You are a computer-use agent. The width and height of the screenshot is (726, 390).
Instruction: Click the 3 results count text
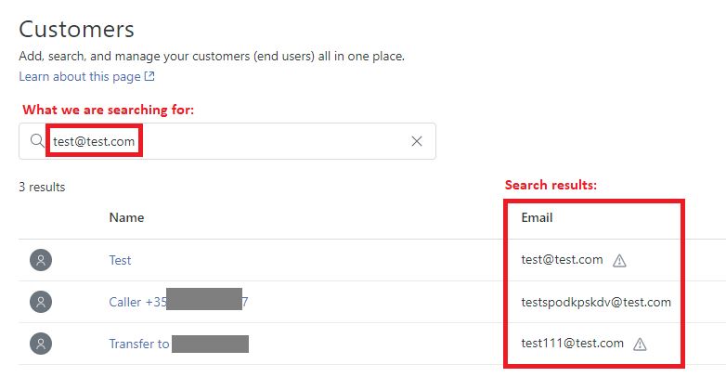[42, 187]
